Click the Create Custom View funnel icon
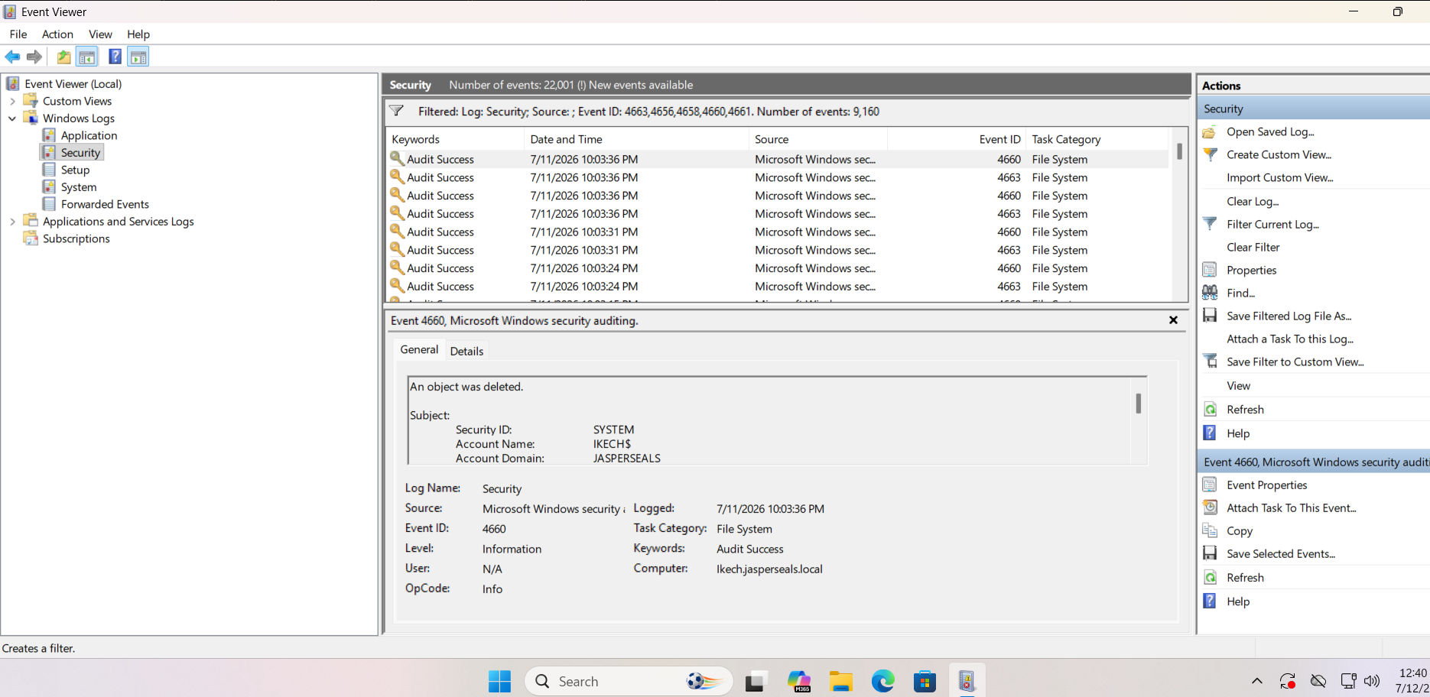Image resolution: width=1430 pixels, height=697 pixels. click(1210, 155)
